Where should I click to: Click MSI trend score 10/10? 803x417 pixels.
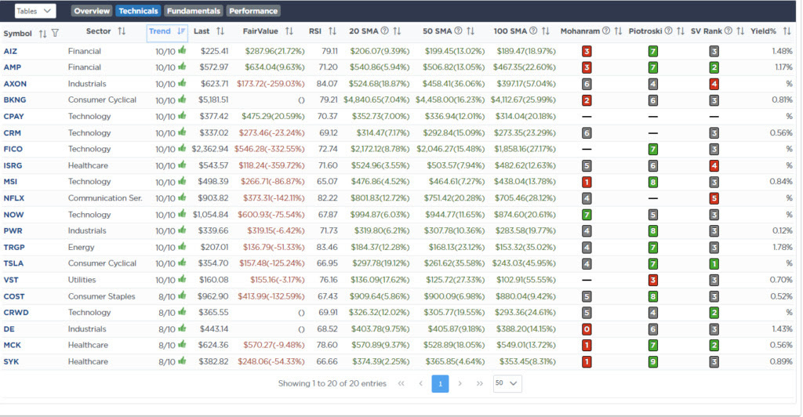pyautogui.click(x=165, y=182)
